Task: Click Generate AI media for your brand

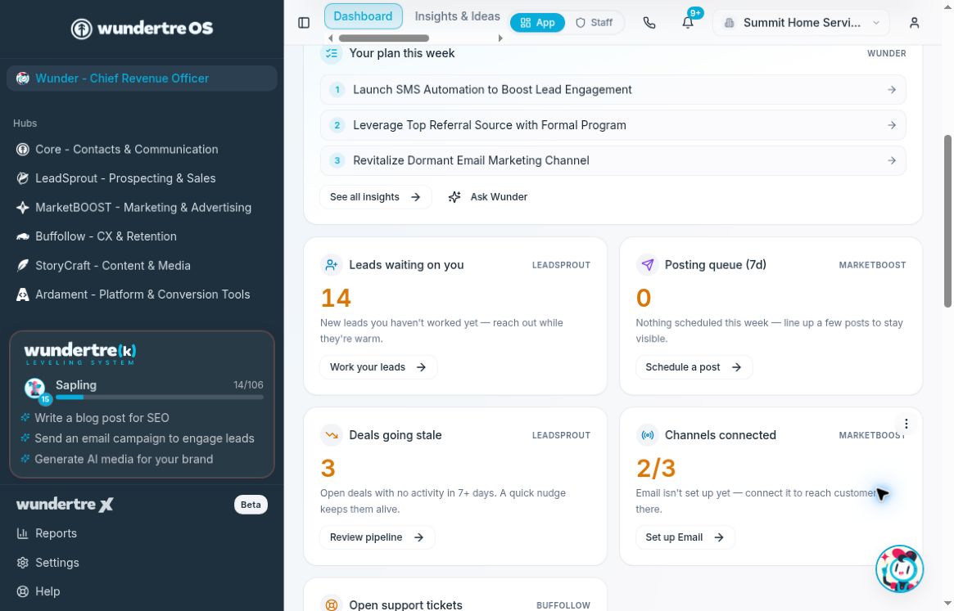Action: click(124, 460)
